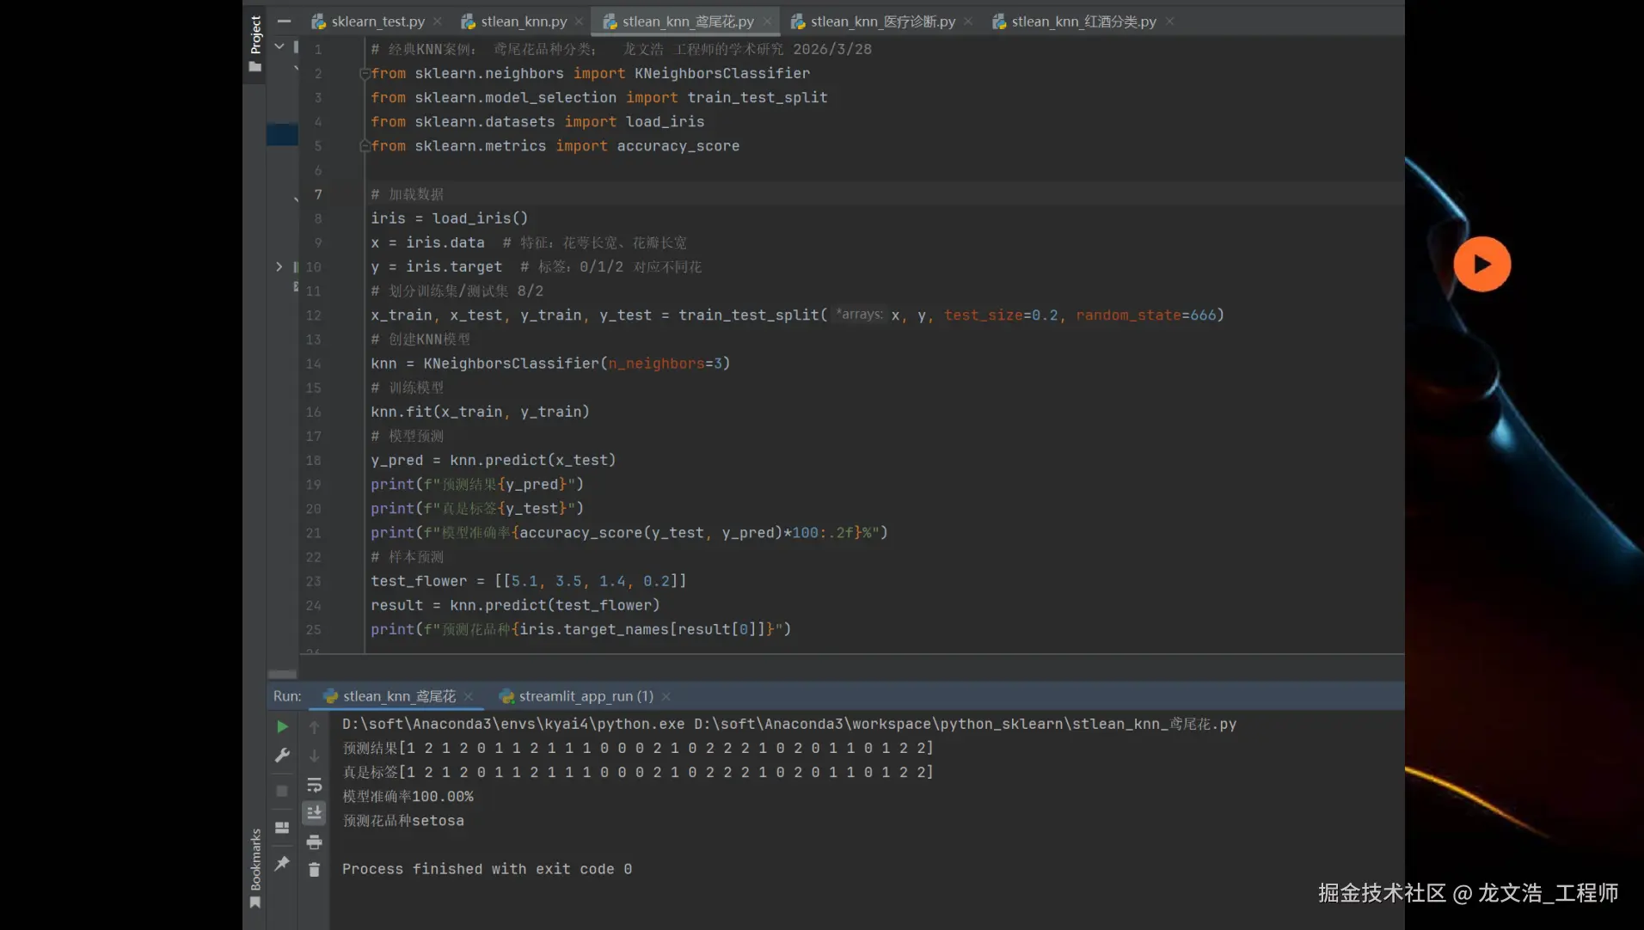Close the streamlit_app_run (1) run tab
Viewport: 1644px width, 930px height.
tap(666, 696)
